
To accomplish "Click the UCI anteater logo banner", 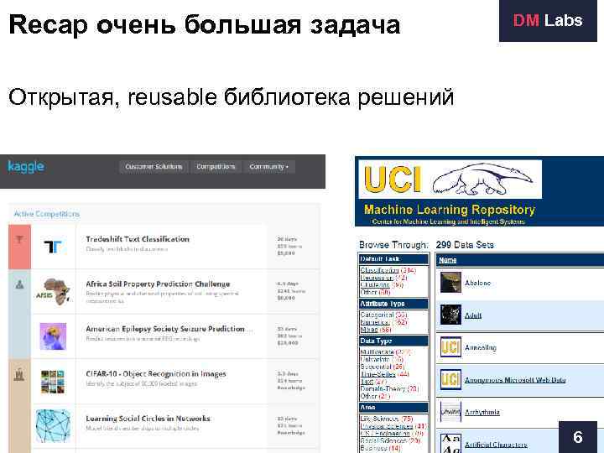I will coord(450,180).
